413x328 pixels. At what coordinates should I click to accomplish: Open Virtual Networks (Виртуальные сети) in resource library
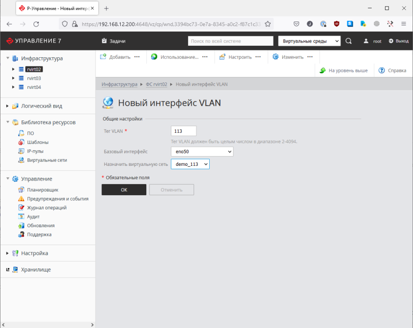(47, 160)
